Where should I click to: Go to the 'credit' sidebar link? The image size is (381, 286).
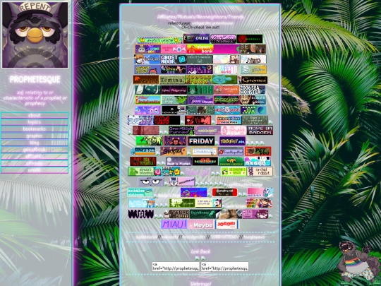[35, 170]
